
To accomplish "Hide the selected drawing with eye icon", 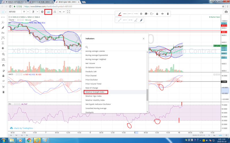I will click(162, 14).
